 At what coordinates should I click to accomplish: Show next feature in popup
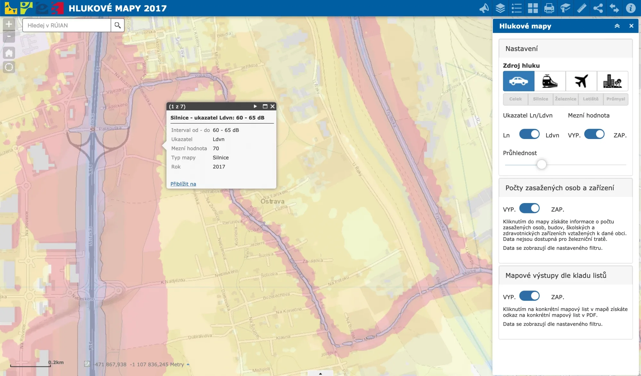coord(255,106)
